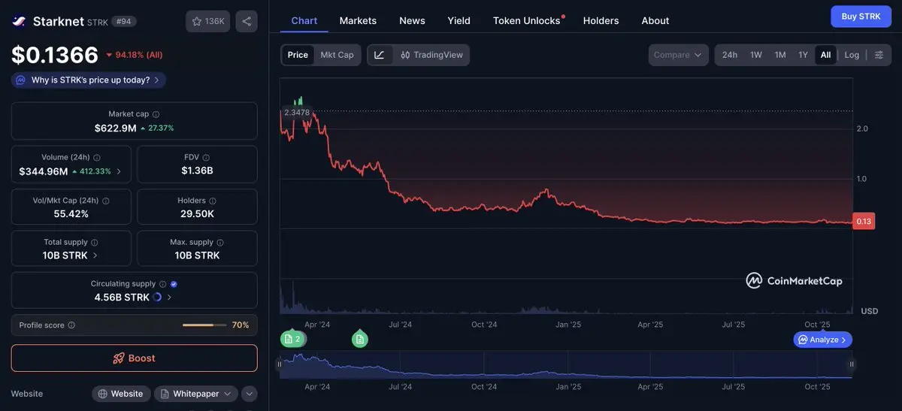Select the line chart type icon
Viewport: 902px width, 411px height.
(380, 55)
